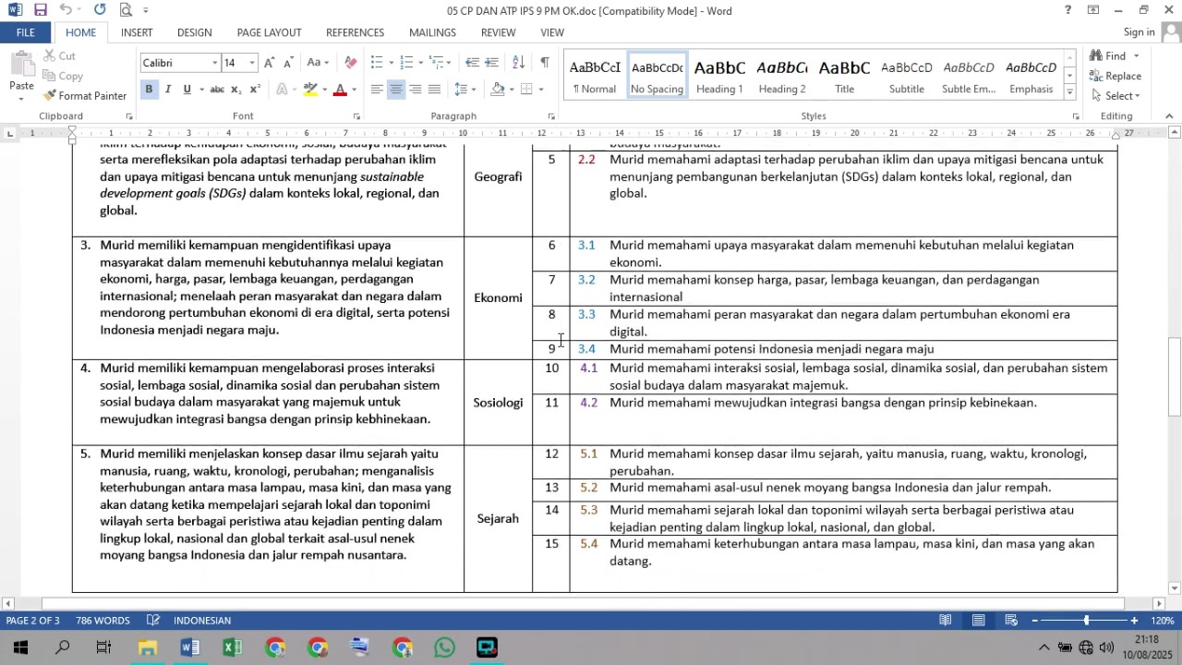
Task: Expand the numbering list dropdown arrow
Action: point(421,63)
